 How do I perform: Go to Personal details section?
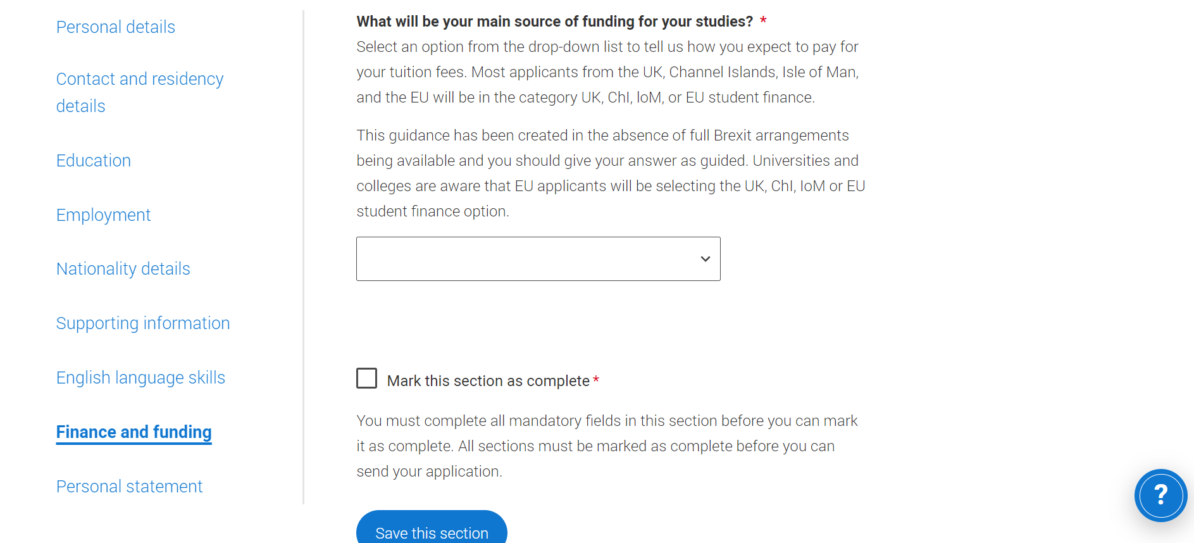click(116, 27)
